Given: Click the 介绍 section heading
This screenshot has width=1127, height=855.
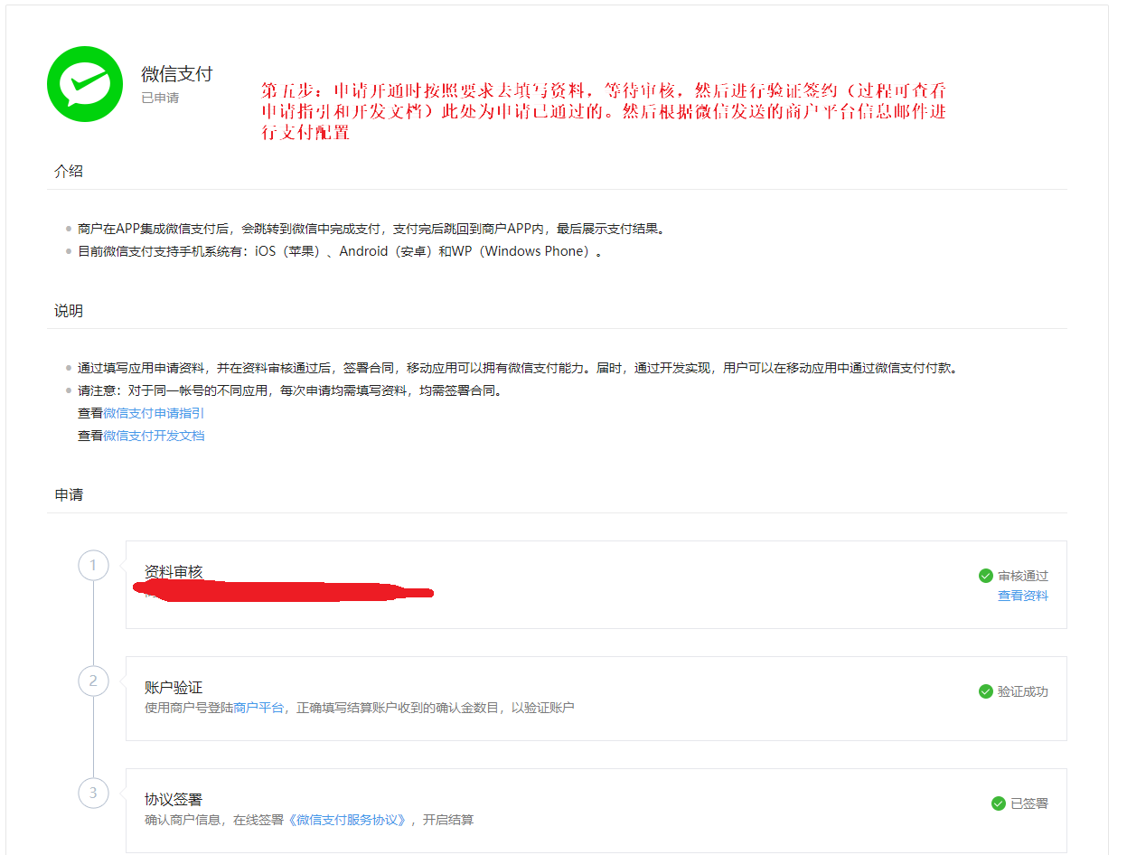Looking at the screenshot, I should 69,171.
